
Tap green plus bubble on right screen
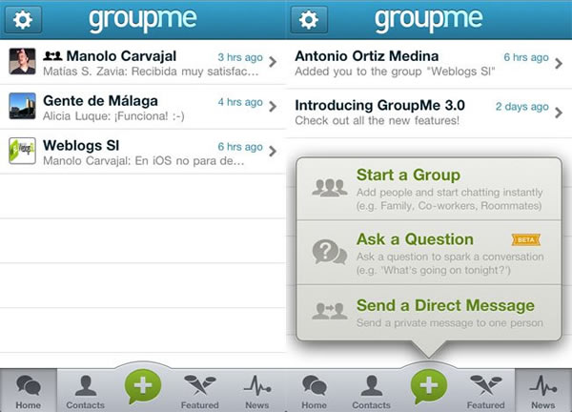coord(429,386)
